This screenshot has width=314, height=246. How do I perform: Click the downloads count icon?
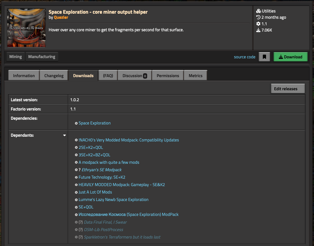(x=258, y=30)
